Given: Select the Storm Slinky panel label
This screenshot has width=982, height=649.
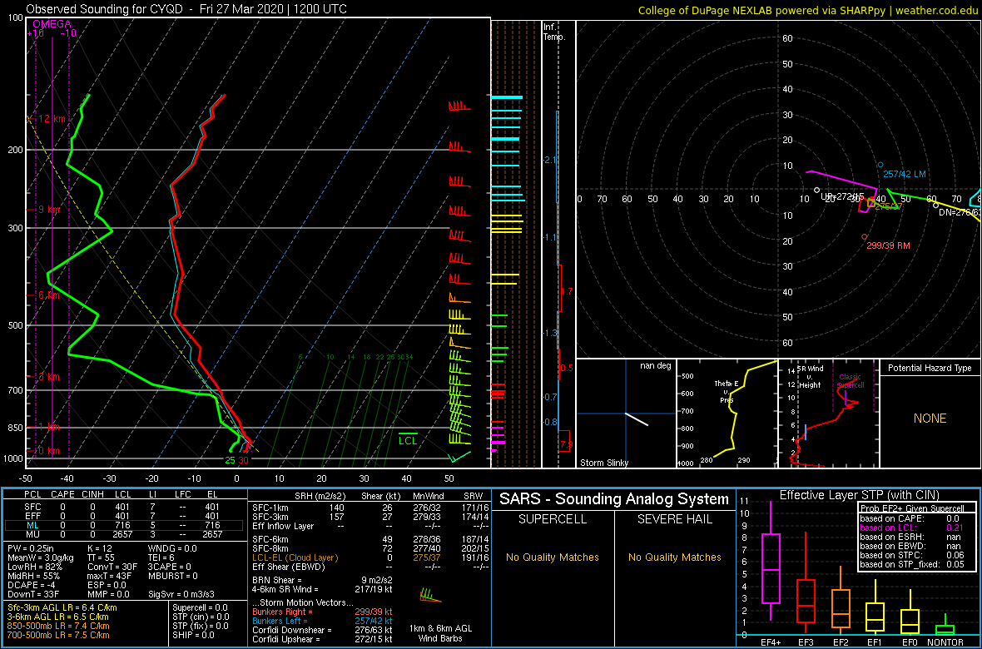Looking at the screenshot, I should point(603,463).
